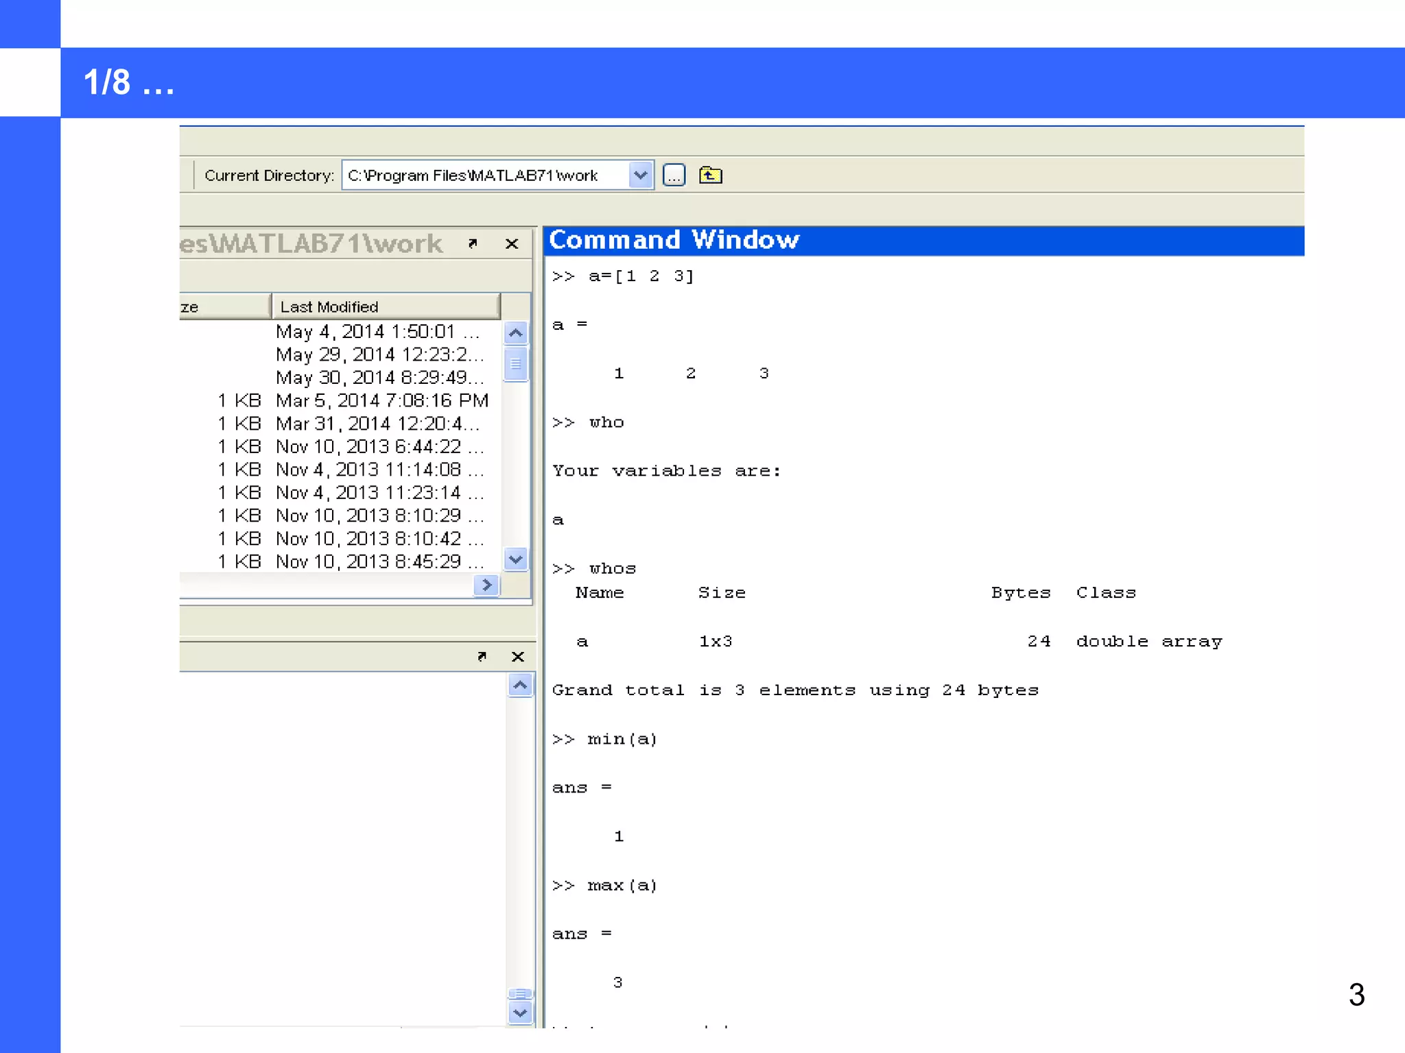
Task: Select file modified Mar 5, 2014 7:08:16 PM
Action: click(381, 400)
